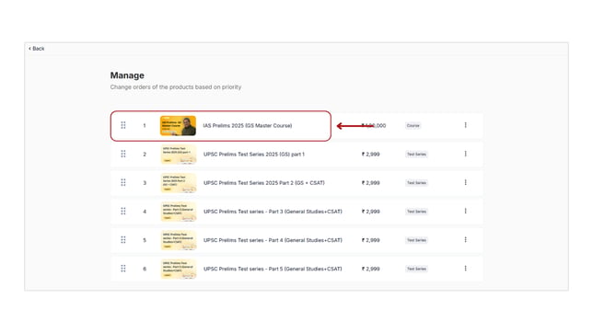The height and width of the screenshot is (333, 593).
Task: Click Test Series tag on row 3
Action: click(416, 183)
